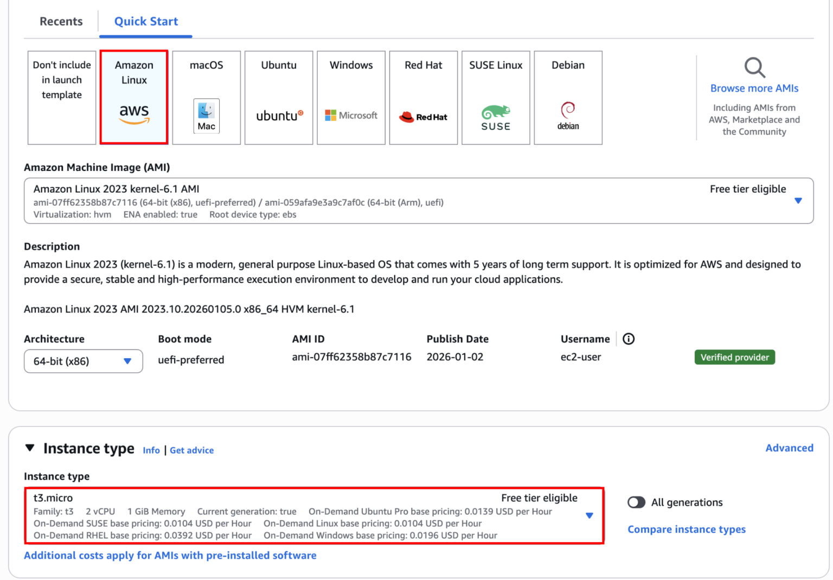The image size is (833, 580).
Task: Select Don't include in launch template
Action: pyautogui.click(x=61, y=97)
